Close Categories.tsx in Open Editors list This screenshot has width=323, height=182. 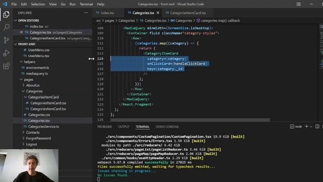click(x=21, y=32)
